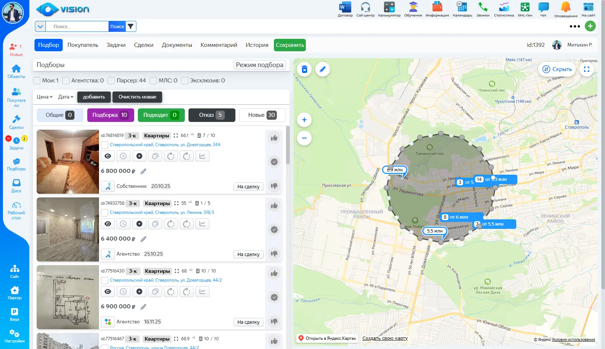Zoom in on the map
Image resolution: width=605 pixels, height=349 pixels.
point(304,120)
